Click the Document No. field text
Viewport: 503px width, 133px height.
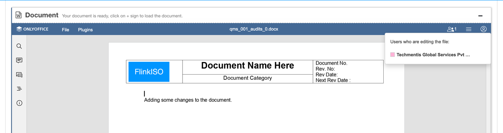tap(331, 63)
